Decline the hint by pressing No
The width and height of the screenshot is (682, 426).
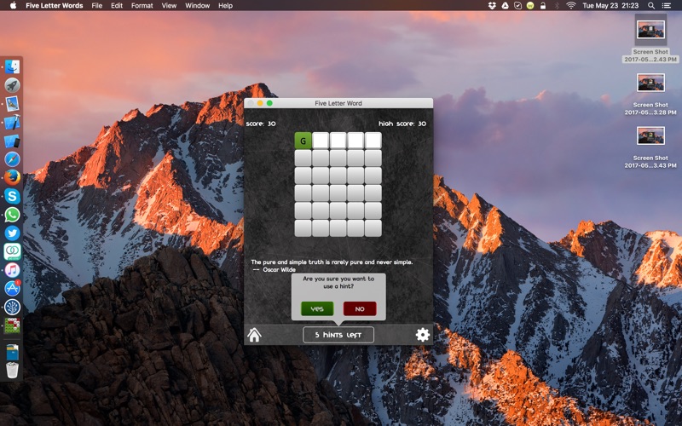click(x=359, y=308)
